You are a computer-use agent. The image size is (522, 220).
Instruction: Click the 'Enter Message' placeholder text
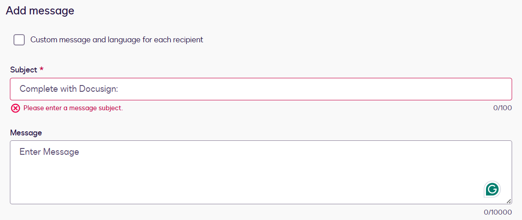[x=49, y=152]
